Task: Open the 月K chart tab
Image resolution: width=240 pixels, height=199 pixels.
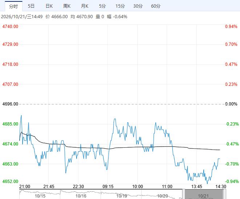Action: click(85, 6)
